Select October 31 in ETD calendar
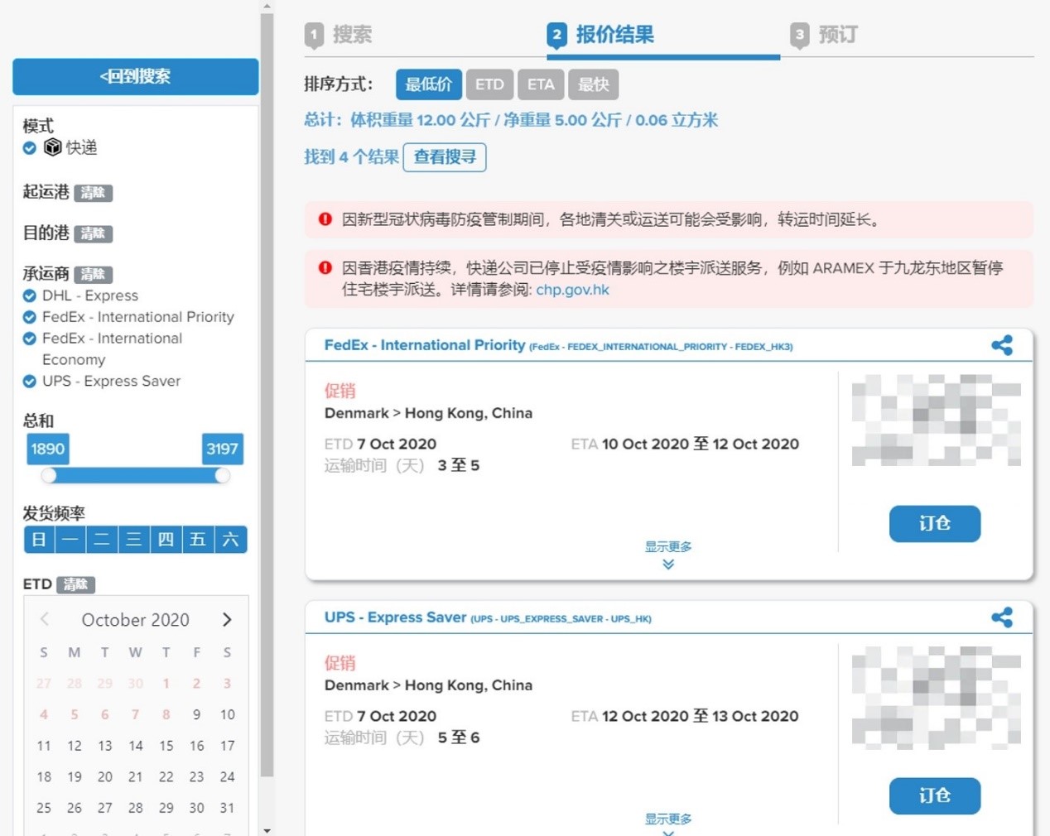Viewport: 1050px width, 836px height. (x=227, y=808)
